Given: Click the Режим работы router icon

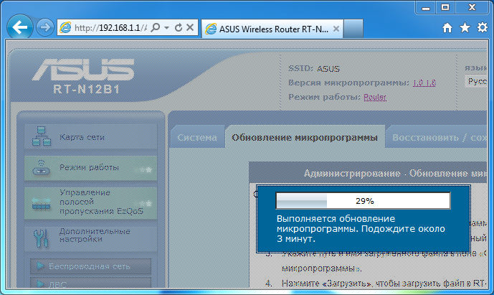Looking at the screenshot, I should pos(41,167).
